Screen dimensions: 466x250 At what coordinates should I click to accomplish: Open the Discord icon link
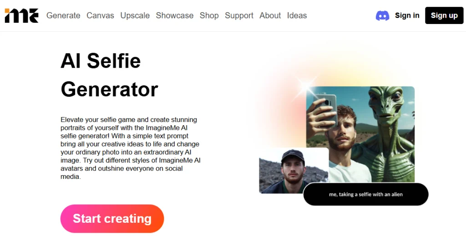(x=382, y=15)
